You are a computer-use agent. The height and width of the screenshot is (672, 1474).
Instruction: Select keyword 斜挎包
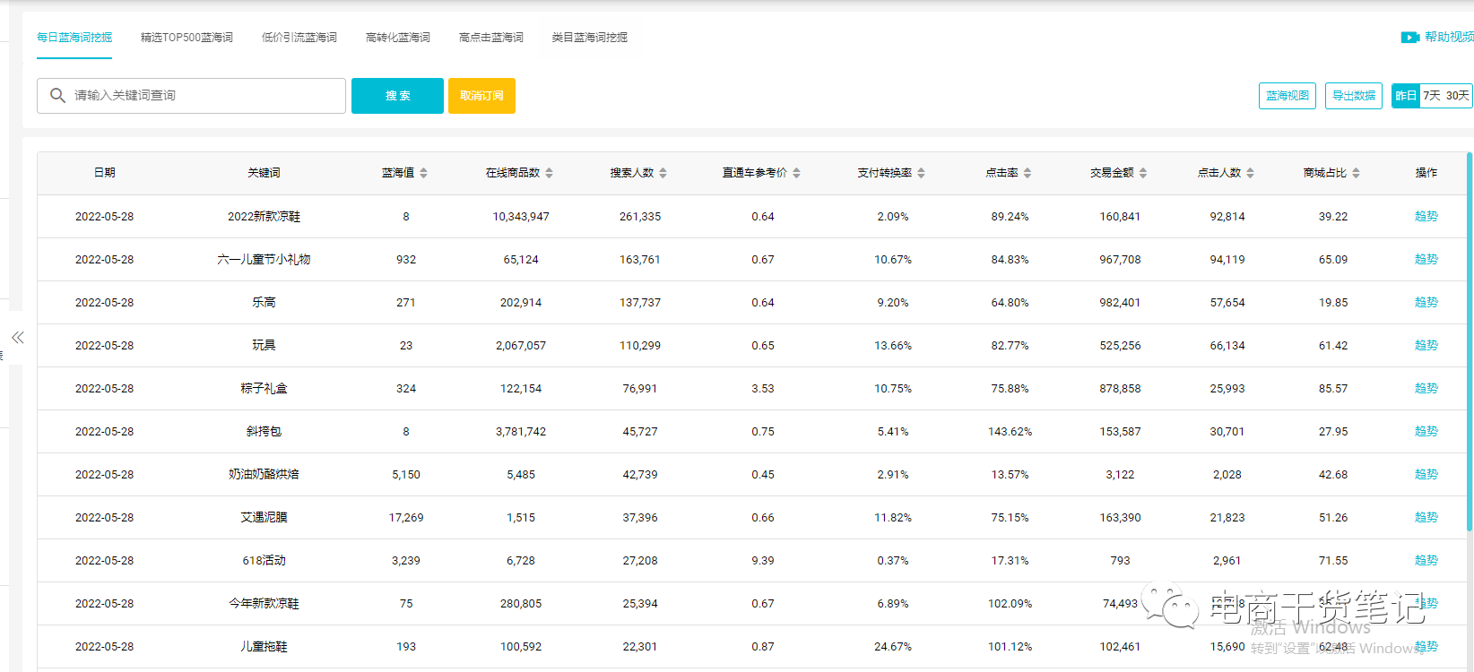[x=264, y=432]
